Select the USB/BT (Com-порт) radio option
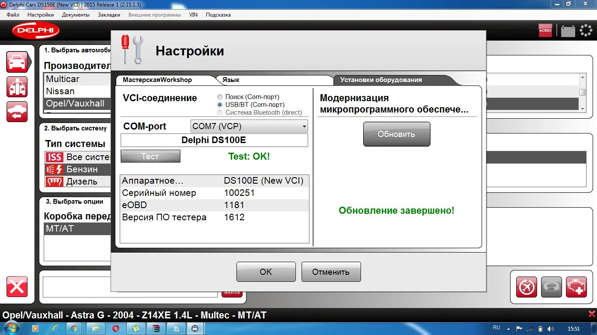The width and height of the screenshot is (597, 335). pos(220,105)
